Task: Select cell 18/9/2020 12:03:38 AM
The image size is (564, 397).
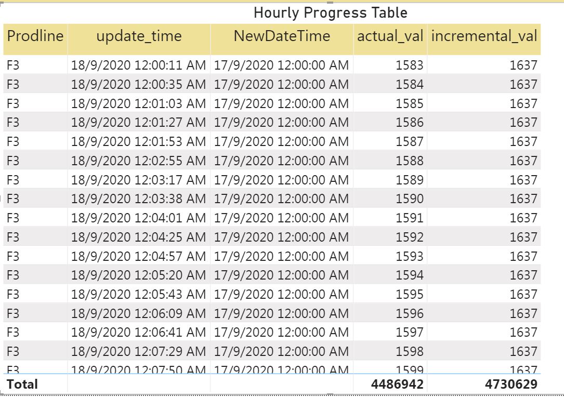Action: (x=138, y=198)
